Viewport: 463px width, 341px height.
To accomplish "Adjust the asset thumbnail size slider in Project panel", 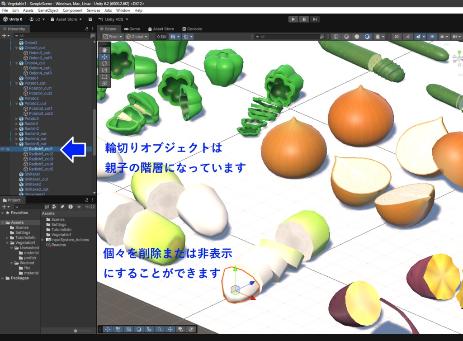I will [x=76, y=331].
